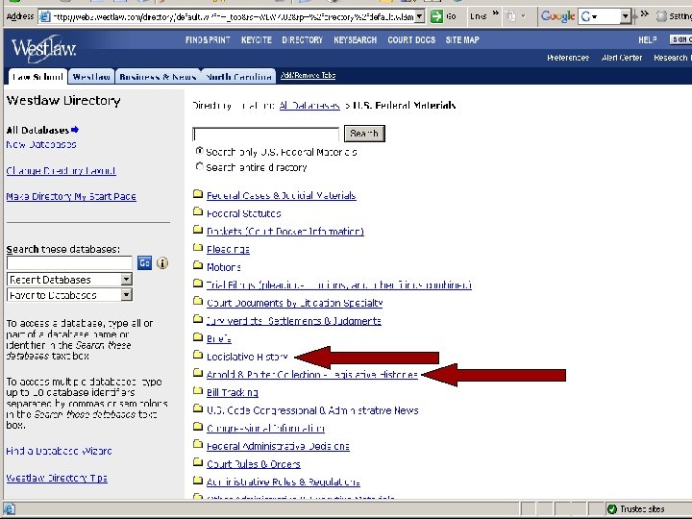Open Alert Center in the header
This screenshot has height=519, width=692.
point(622,58)
